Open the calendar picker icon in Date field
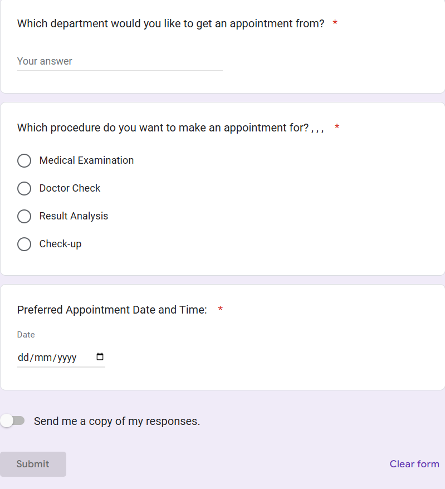 (100, 357)
